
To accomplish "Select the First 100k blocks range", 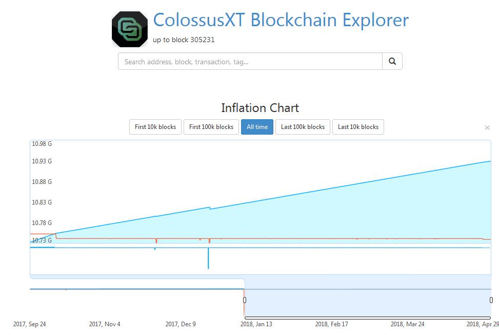I will coord(211,127).
